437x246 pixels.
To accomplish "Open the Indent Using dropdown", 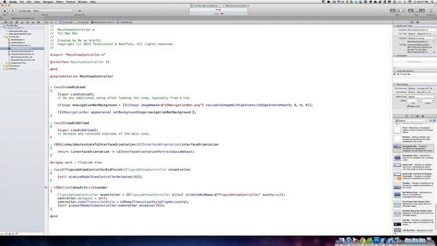I will [x=421, y=97].
